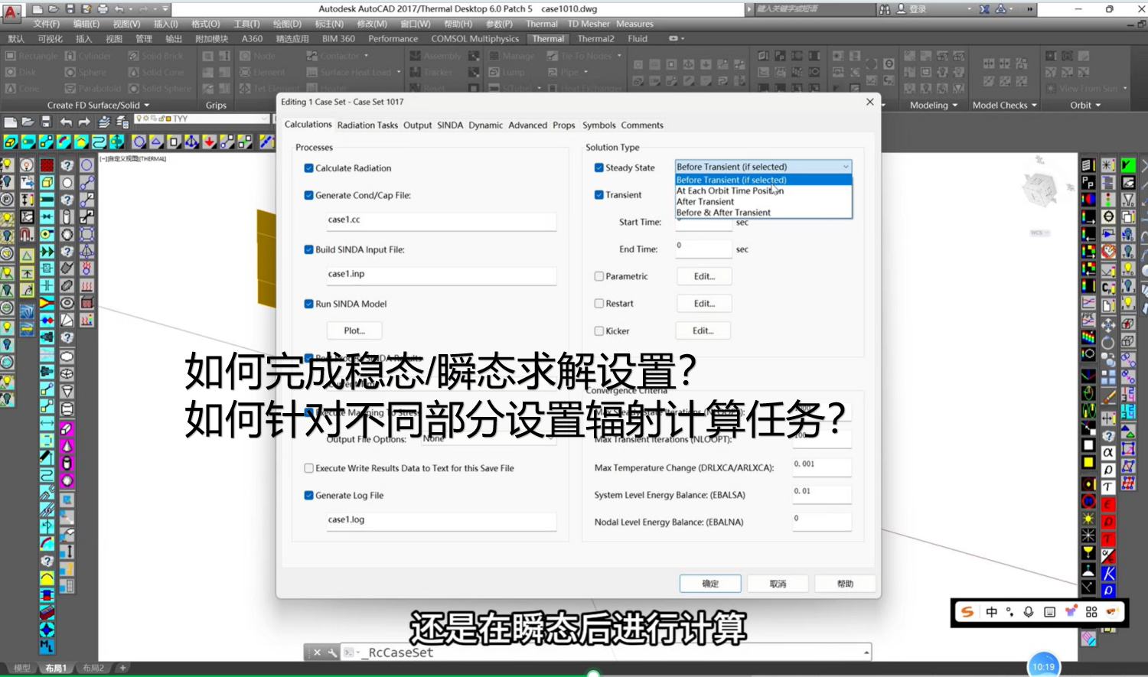The height and width of the screenshot is (677, 1148).
Task: Switch to the Advanced tab
Action: click(x=528, y=125)
